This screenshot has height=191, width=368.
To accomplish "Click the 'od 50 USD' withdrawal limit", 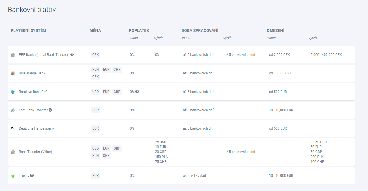I will (319, 142).
